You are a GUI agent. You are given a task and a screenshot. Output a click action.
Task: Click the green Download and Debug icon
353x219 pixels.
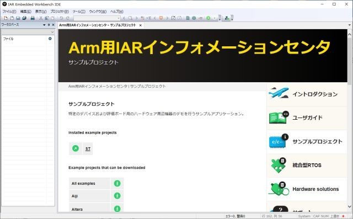(208, 18)
